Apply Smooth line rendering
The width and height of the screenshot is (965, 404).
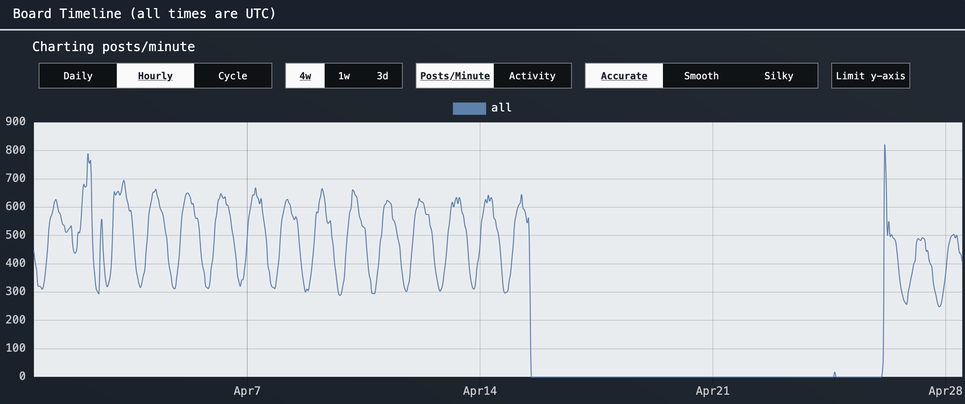coord(701,76)
